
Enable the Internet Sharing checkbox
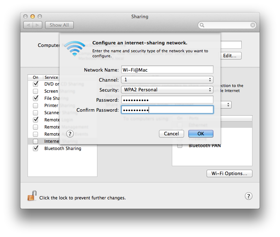click(x=35, y=141)
